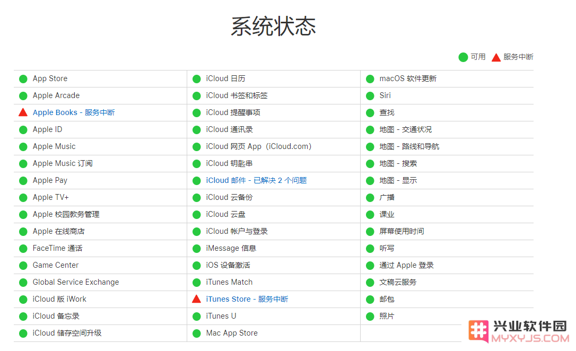The image size is (576, 351).
Task: Click the green 可用 legend circle
Action: pyautogui.click(x=463, y=57)
